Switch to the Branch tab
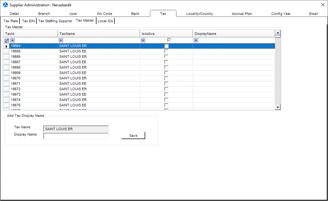Image resolution: width=328 pixels, height=201 pixels. [x=44, y=14]
